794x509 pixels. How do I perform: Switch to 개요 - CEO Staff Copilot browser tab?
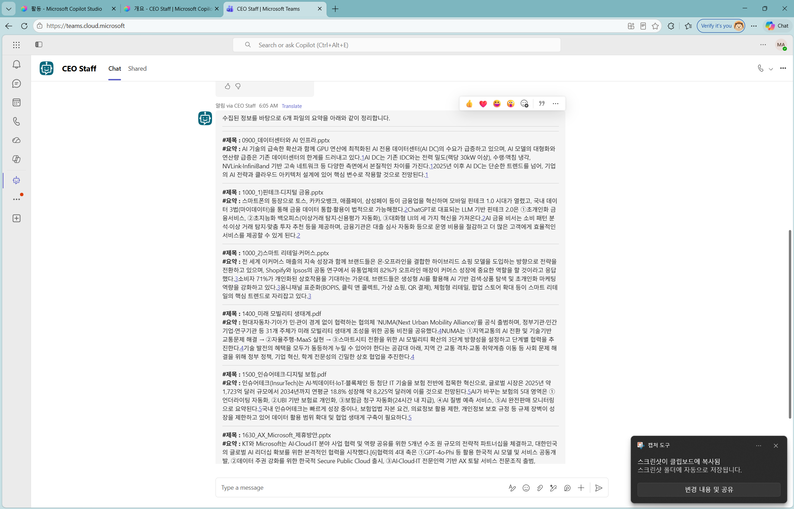click(172, 9)
